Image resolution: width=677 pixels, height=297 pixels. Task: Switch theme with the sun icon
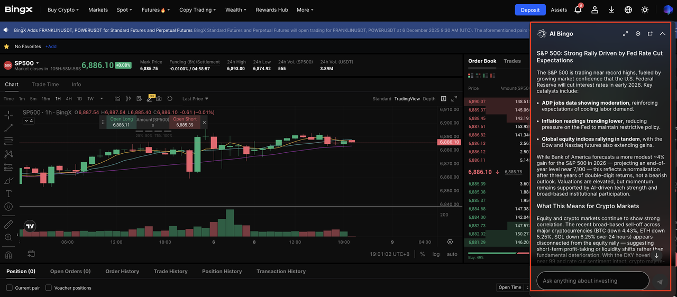click(x=645, y=10)
